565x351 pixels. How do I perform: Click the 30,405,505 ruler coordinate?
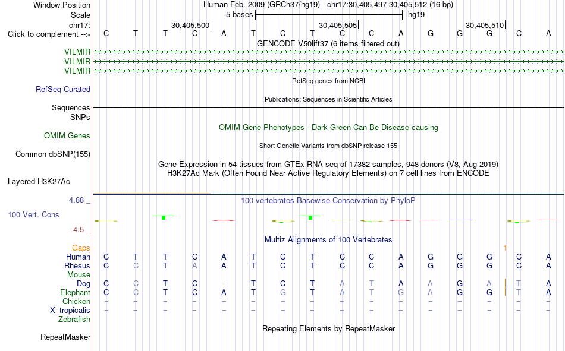click(338, 25)
